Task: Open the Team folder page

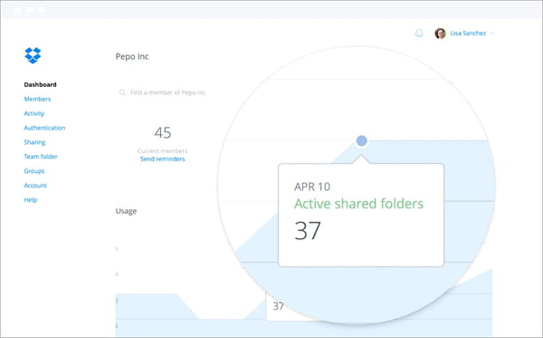Action: tap(41, 157)
